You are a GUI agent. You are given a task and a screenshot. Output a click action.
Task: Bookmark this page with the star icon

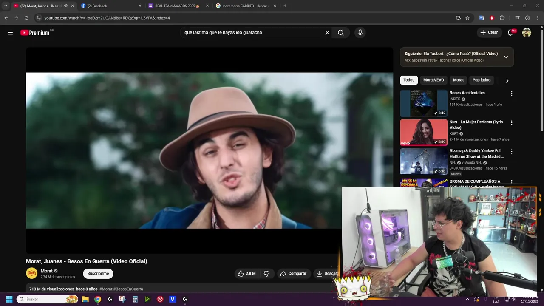(x=467, y=18)
